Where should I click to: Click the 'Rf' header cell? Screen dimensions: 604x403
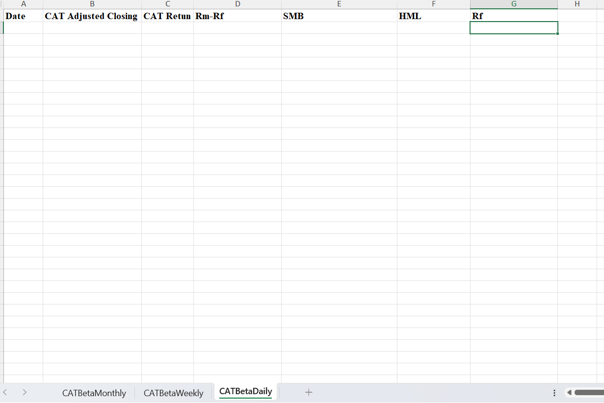514,16
